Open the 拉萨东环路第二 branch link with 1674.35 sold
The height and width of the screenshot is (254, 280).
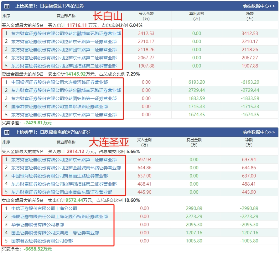coord(64,115)
